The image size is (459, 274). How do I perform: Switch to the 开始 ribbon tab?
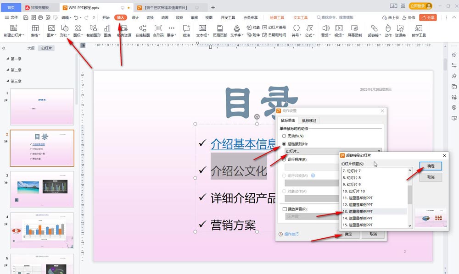(106, 17)
